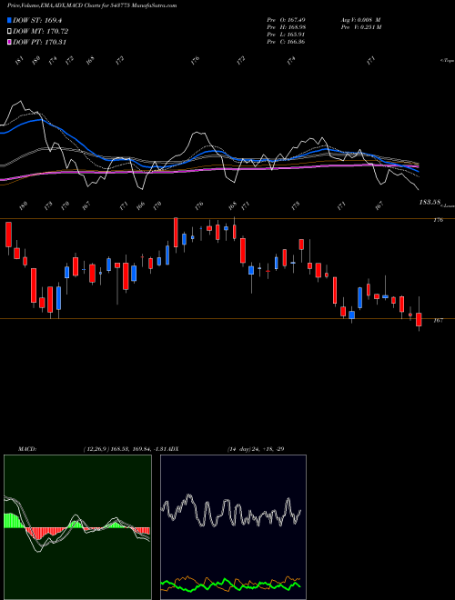
Task: Click the chart title mentioning MunafaSutra.com
Action: pyautogui.click(x=92, y=5)
